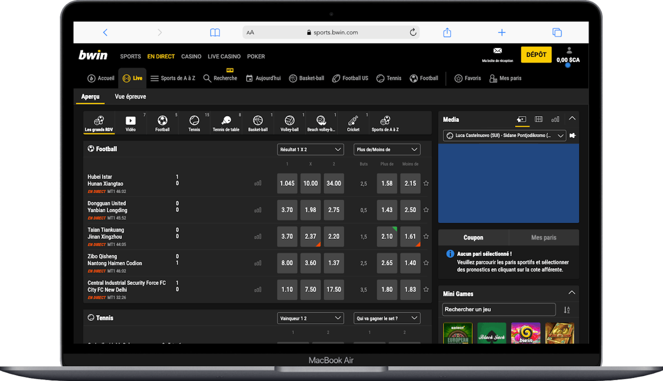Open Mes paris from the navigation bar
The image size is (663, 381).
506,78
